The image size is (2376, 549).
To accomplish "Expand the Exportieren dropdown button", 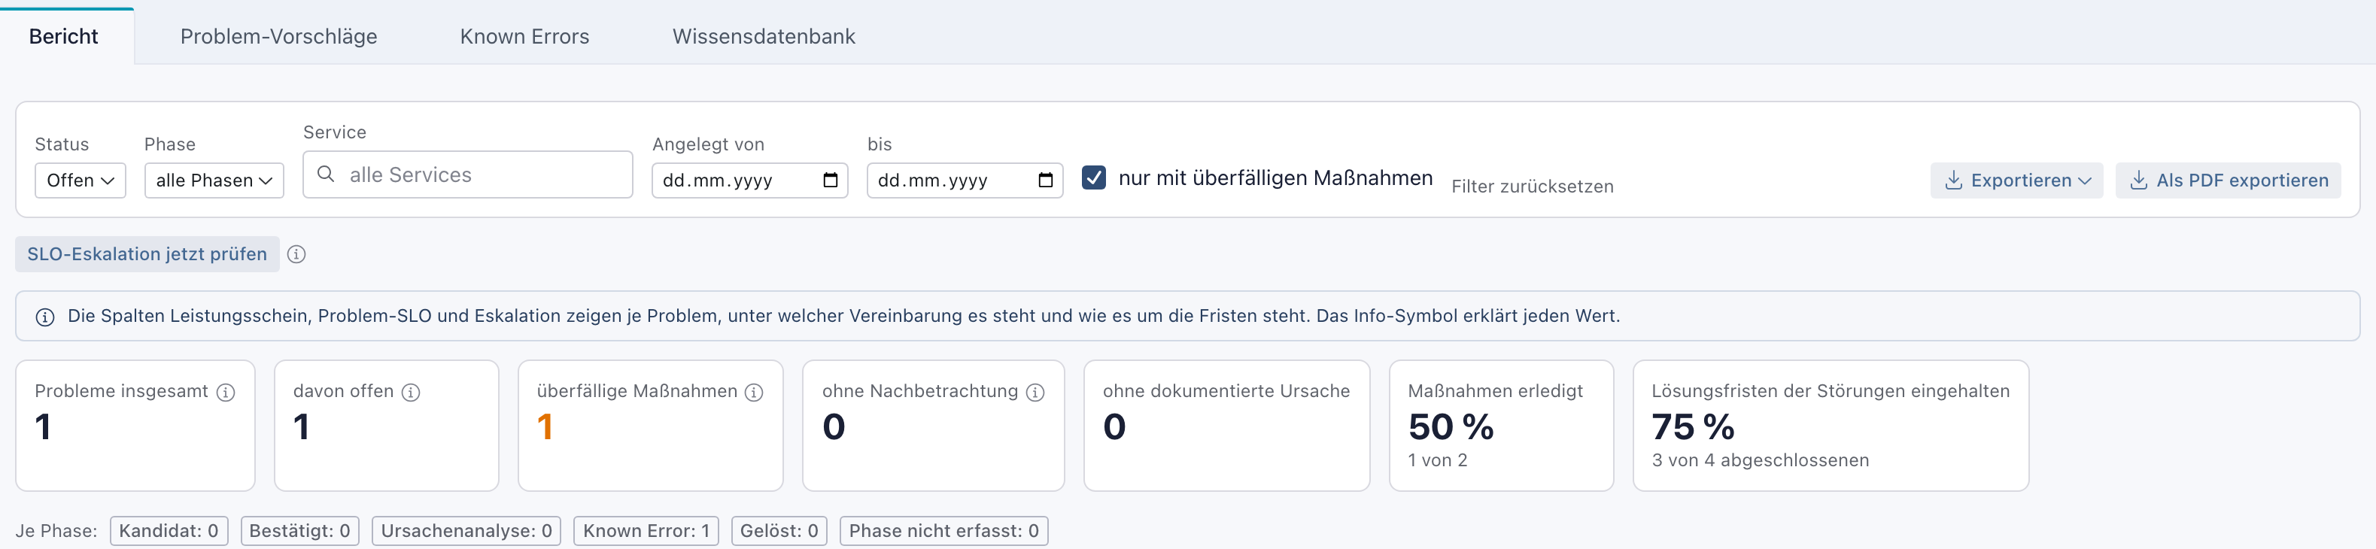I will (2016, 180).
